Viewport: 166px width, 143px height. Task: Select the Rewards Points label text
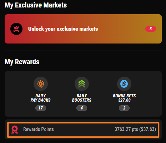coord(39,129)
